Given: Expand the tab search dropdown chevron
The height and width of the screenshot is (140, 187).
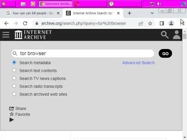Looking at the screenshot, I should (152, 13).
